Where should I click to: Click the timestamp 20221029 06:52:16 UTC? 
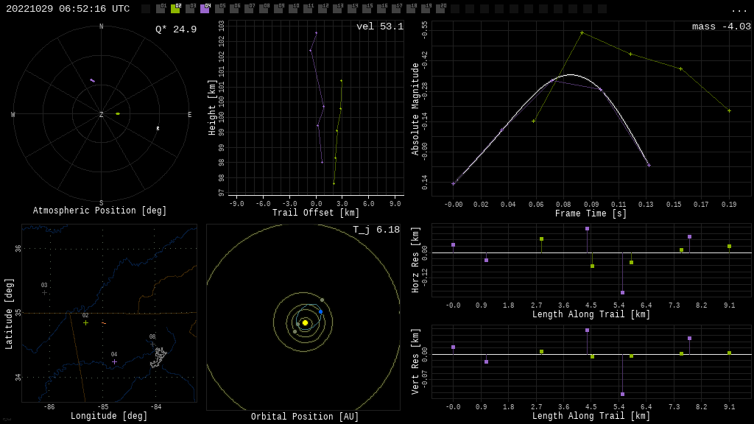(x=68, y=9)
